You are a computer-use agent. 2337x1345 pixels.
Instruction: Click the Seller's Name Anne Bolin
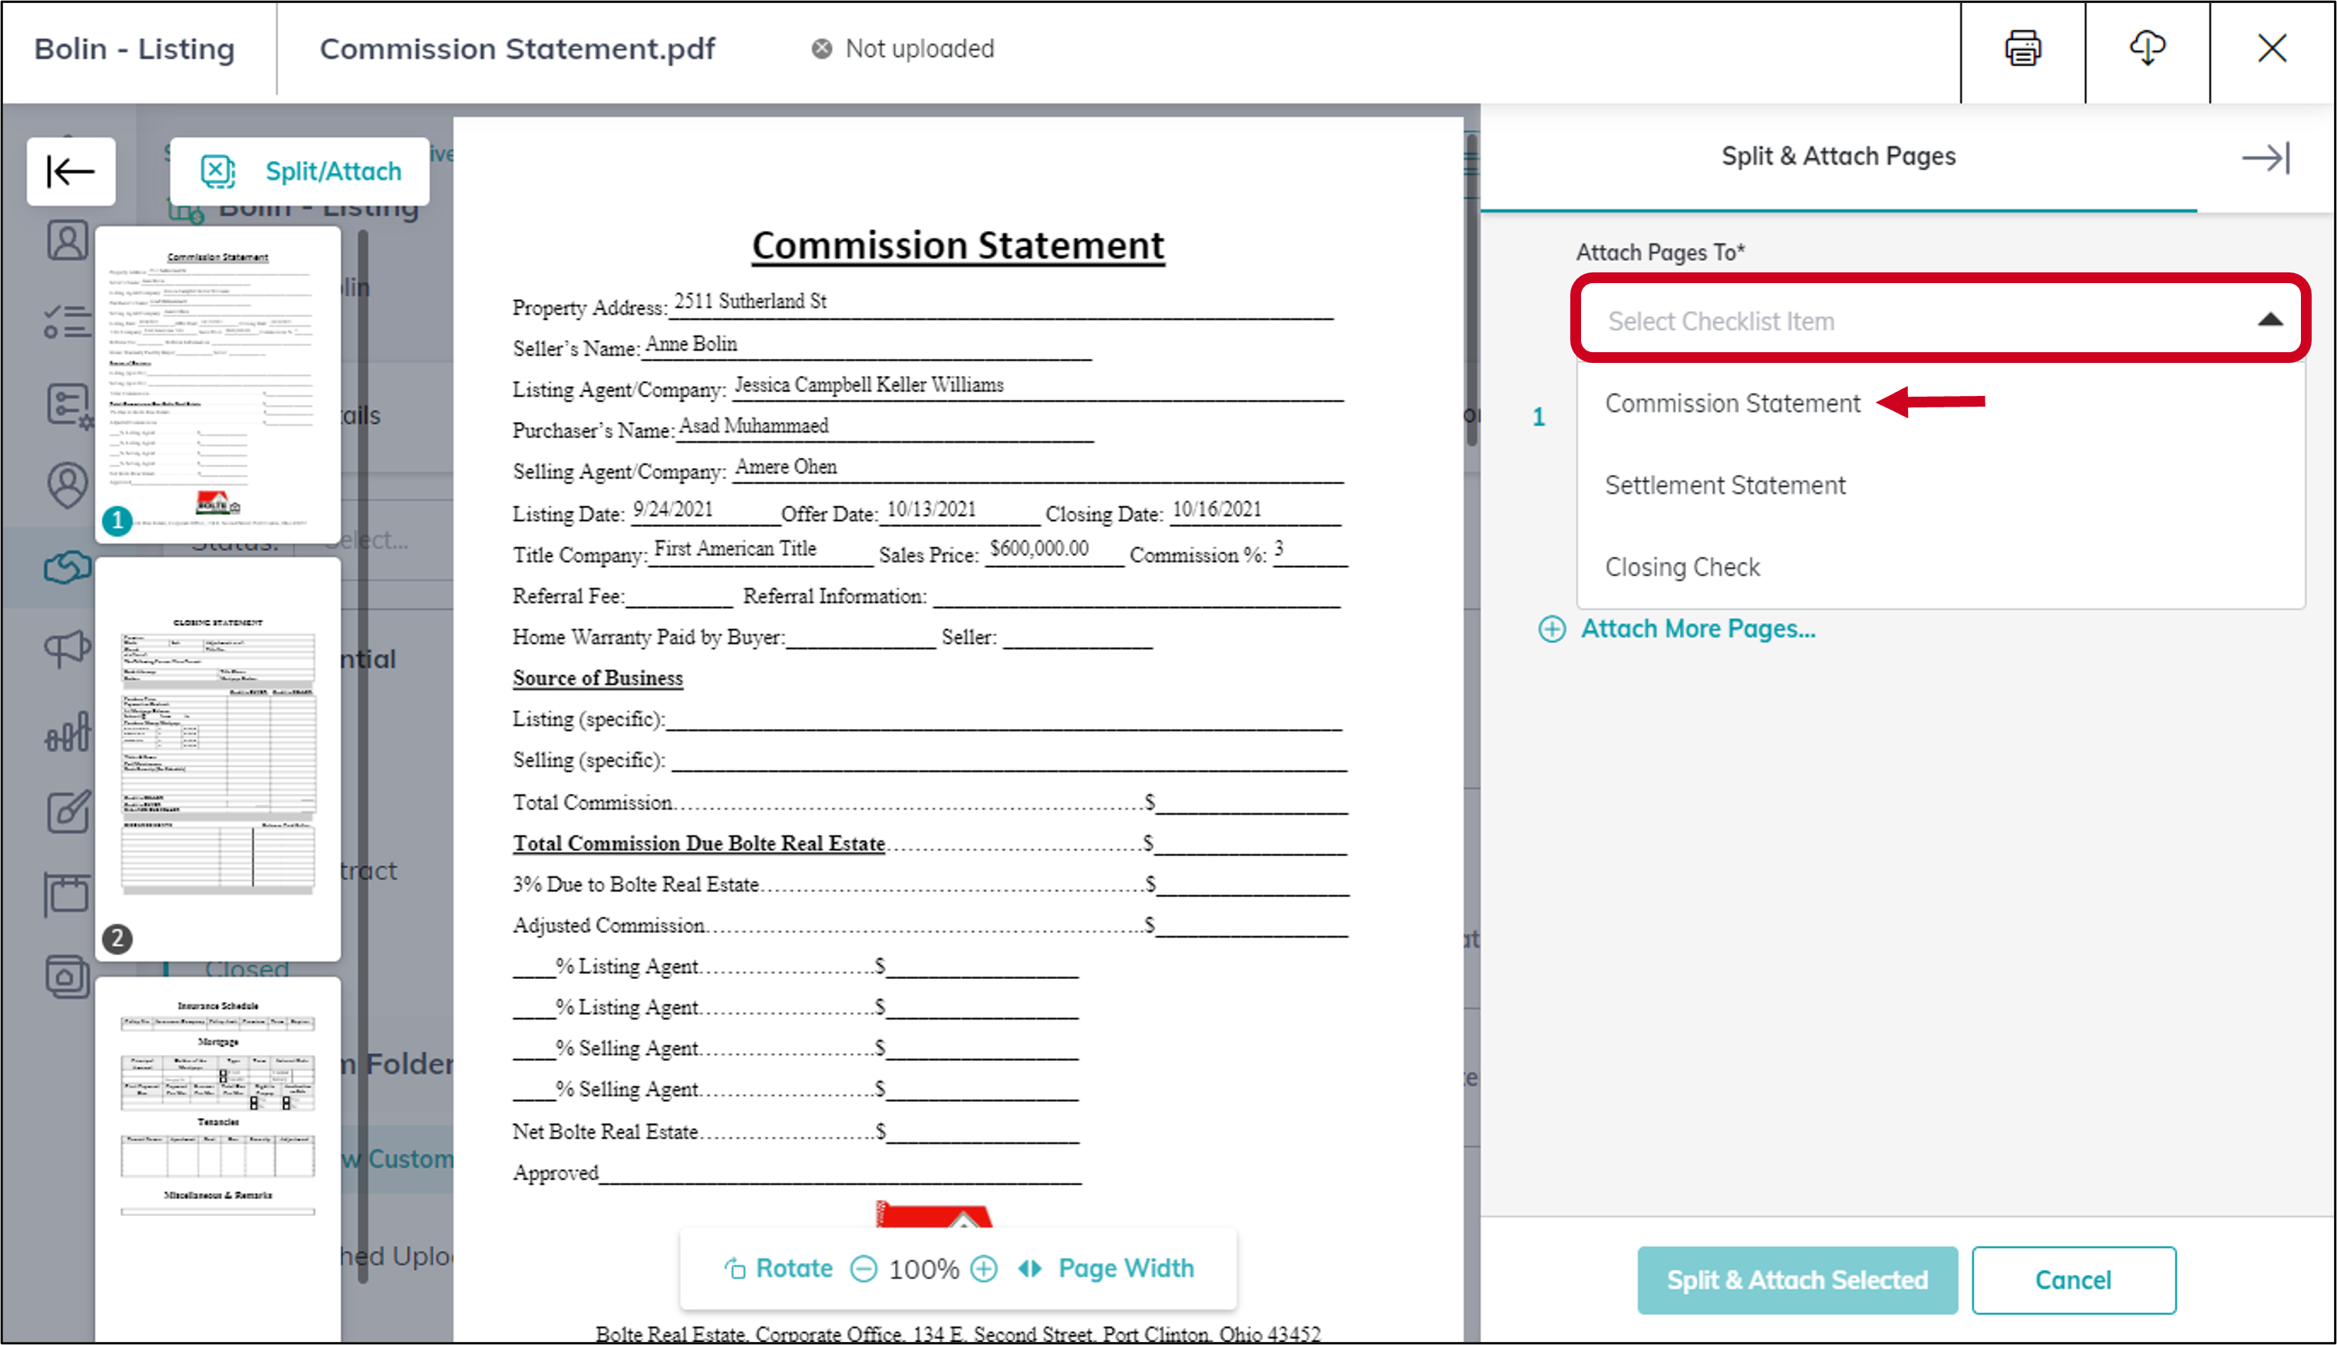692,344
